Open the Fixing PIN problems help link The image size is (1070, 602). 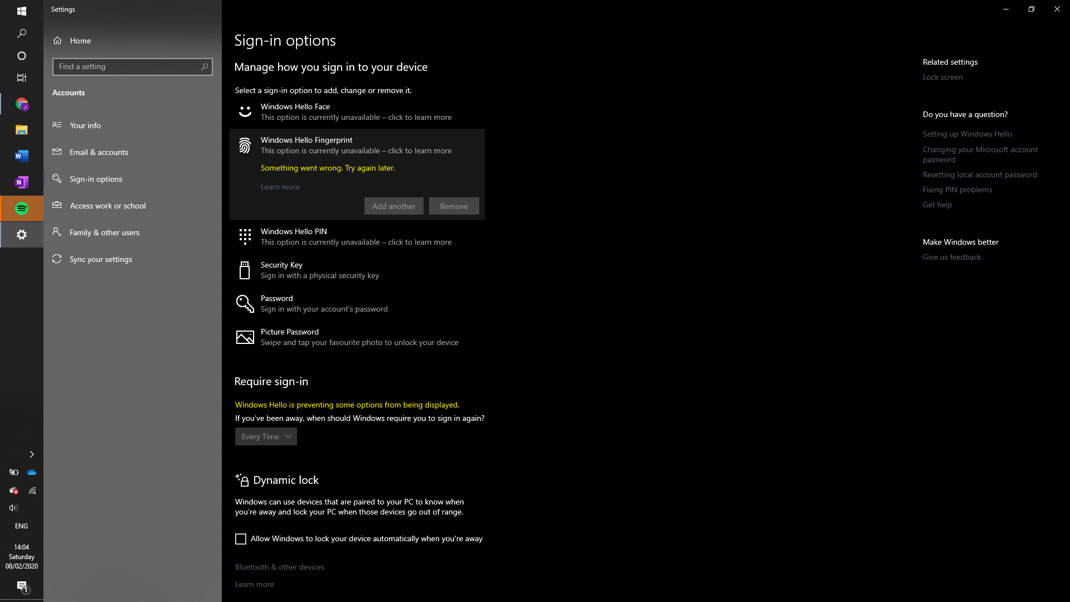click(x=957, y=190)
